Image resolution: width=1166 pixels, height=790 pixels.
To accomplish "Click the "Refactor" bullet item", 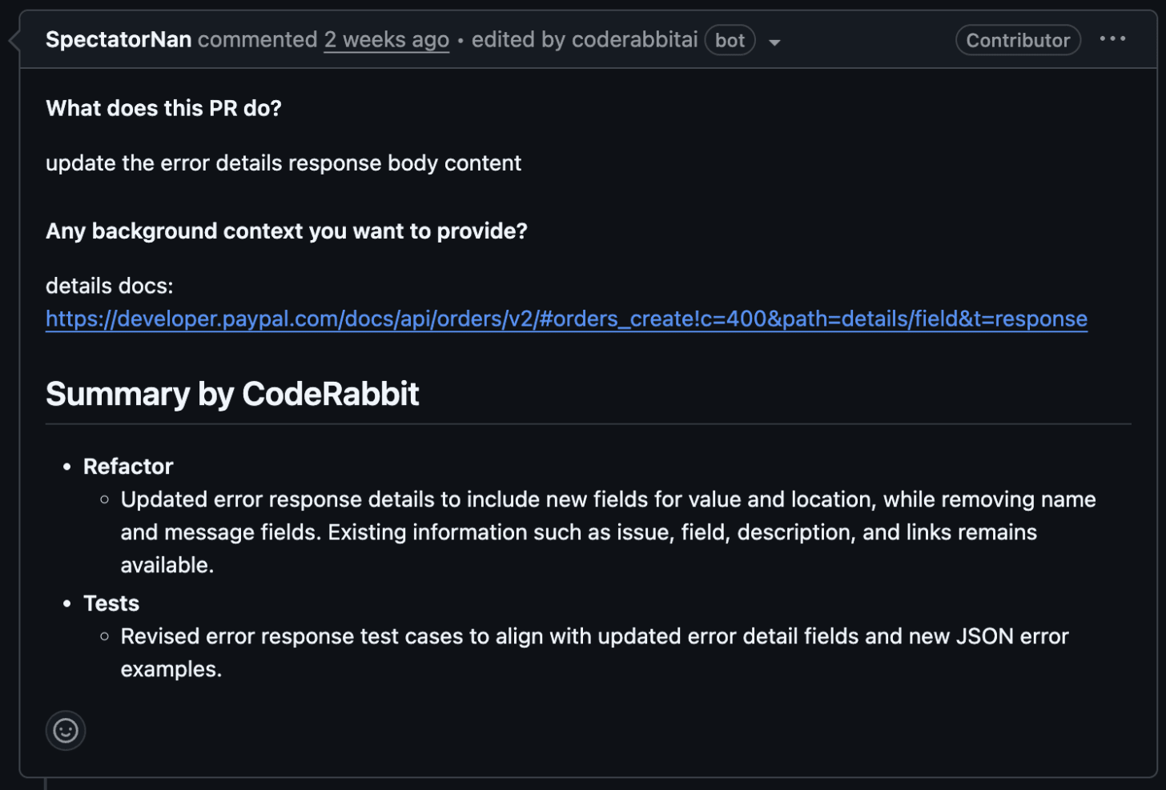I will pos(128,466).
